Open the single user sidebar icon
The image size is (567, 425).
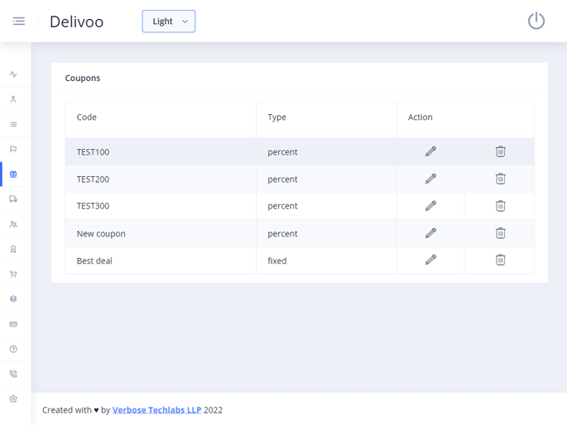point(13,99)
